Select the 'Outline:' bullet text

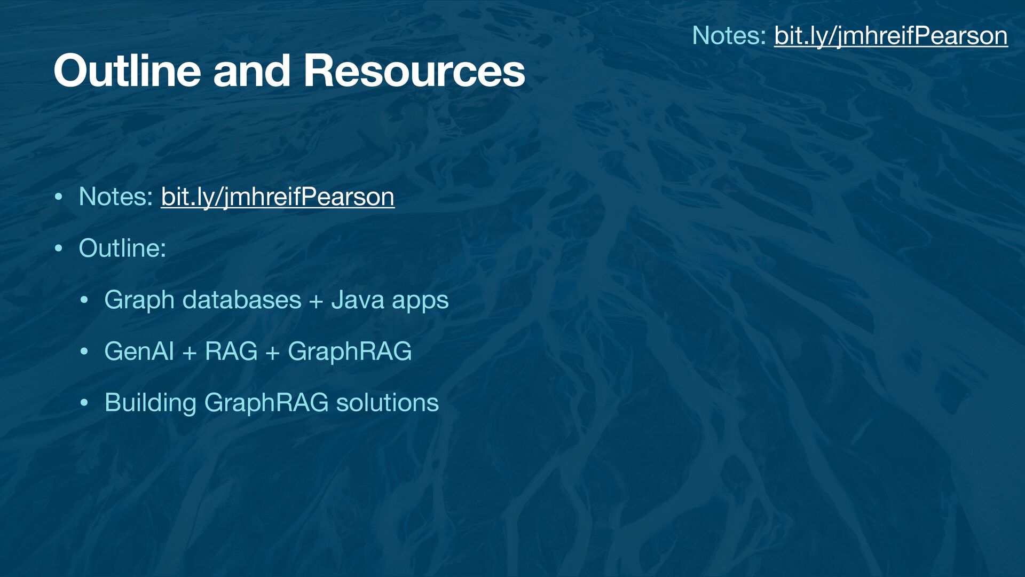(x=122, y=248)
